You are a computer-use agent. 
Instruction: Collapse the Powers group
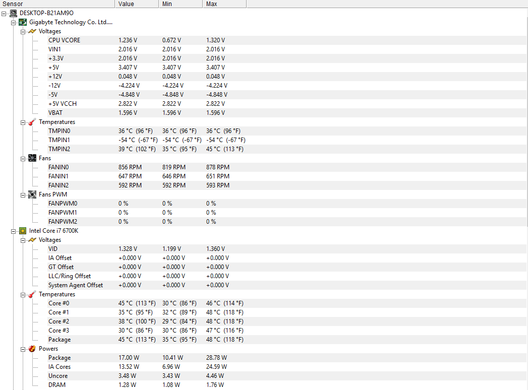(23, 349)
